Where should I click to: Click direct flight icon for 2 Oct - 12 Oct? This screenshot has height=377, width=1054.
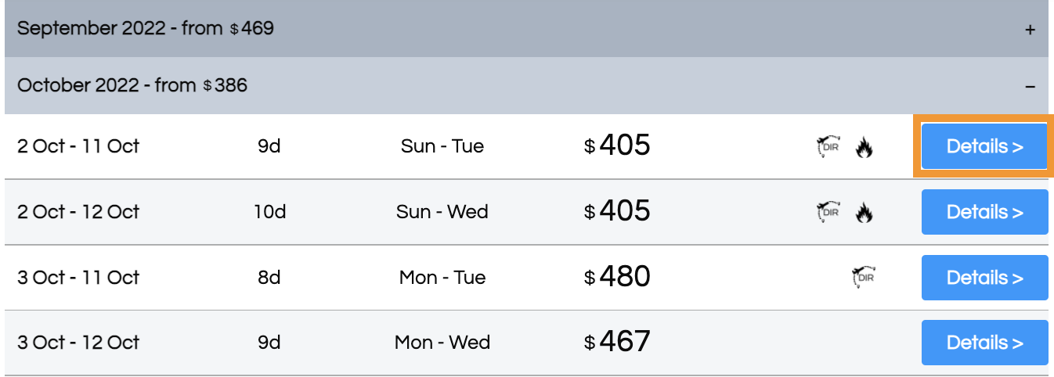click(x=828, y=212)
